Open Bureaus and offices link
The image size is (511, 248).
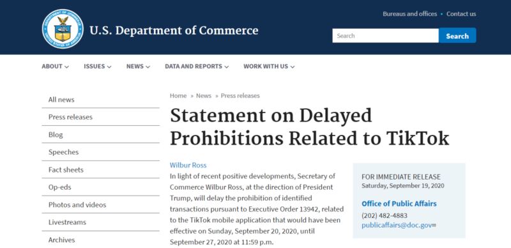[x=409, y=13]
